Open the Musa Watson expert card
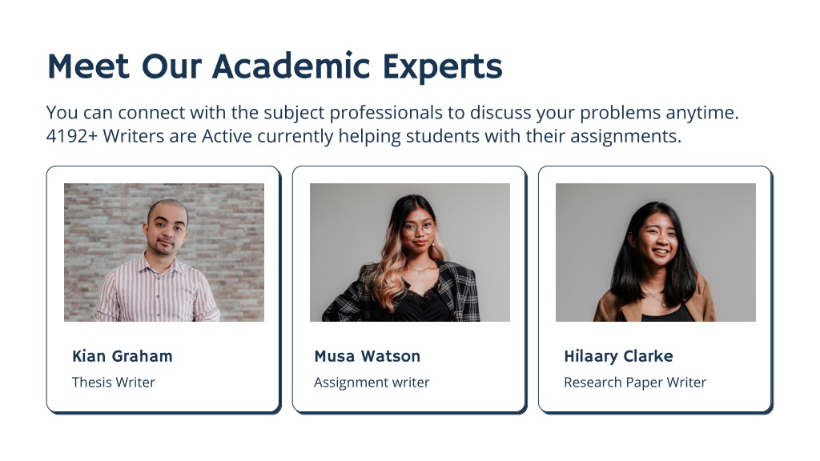 pyautogui.click(x=409, y=290)
